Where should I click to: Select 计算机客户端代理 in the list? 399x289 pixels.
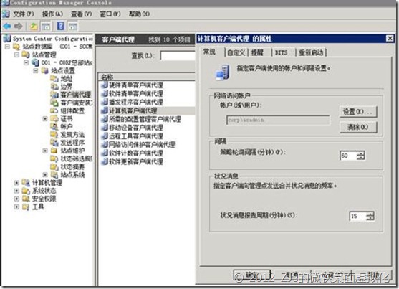point(133,110)
